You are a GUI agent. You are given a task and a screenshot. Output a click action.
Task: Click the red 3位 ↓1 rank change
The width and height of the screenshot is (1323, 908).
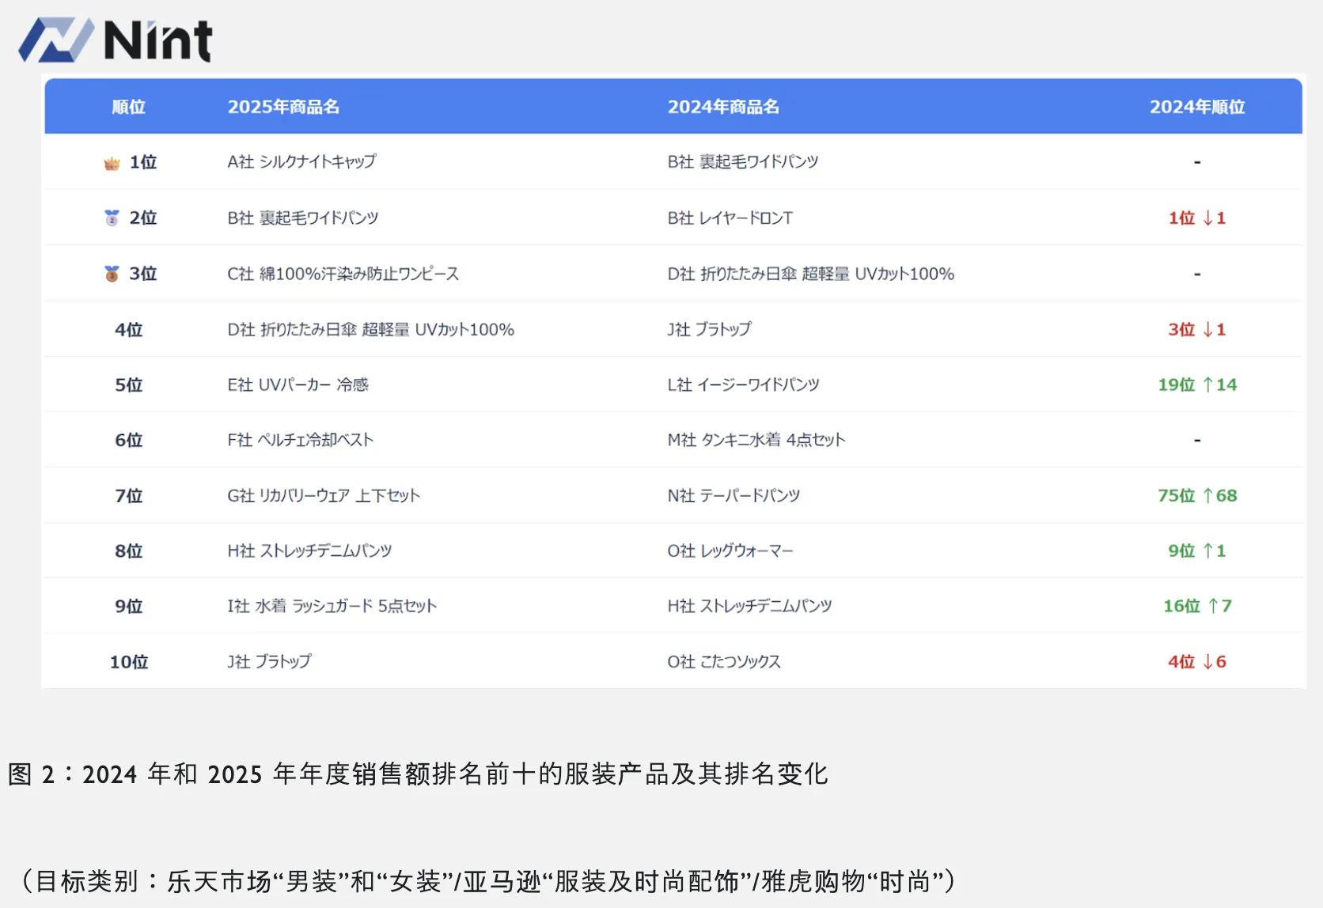(x=1197, y=329)
